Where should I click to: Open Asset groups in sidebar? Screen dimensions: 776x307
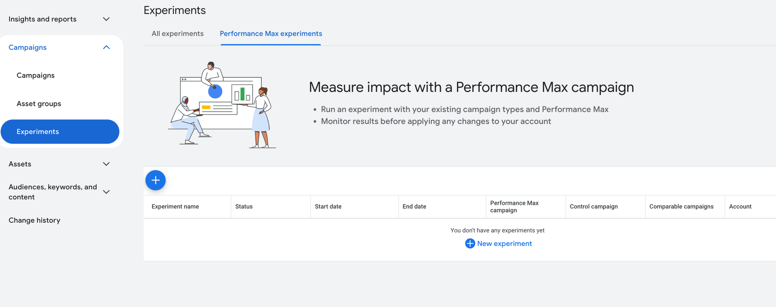39,104
